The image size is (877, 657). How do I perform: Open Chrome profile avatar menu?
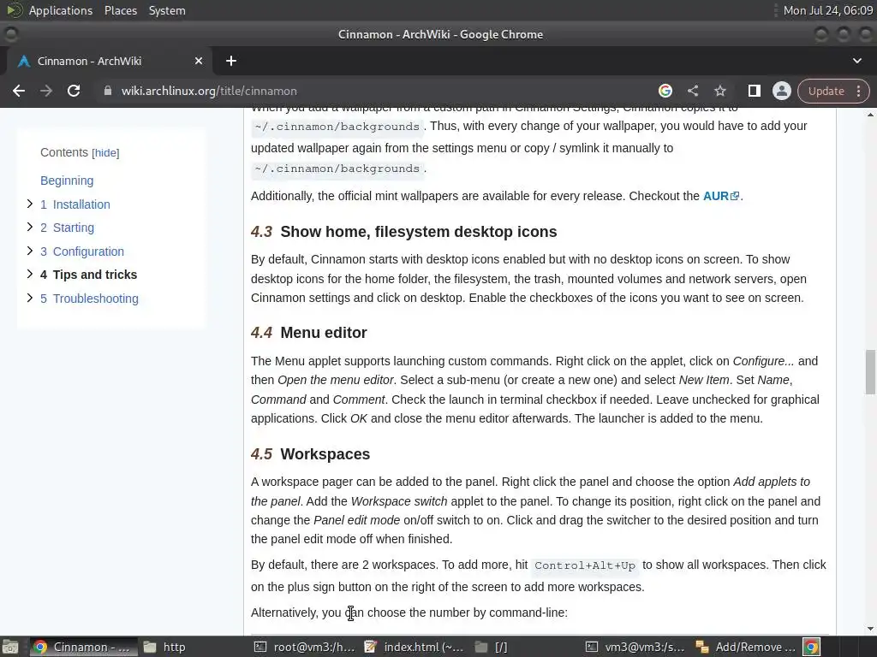[781, 91]
